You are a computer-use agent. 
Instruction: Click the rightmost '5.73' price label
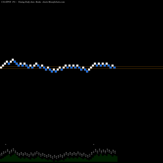(x=115, y=152)
